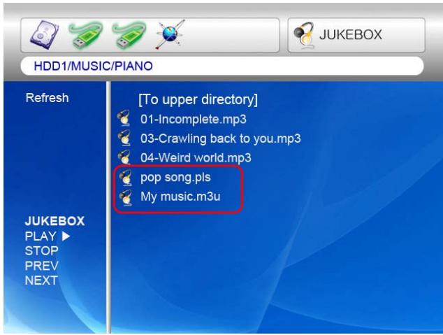The height and width of the screenshot is (335, 443).
Task: Click the music icon beside 04-Weird world.mp3
Action: click(126, 157)
